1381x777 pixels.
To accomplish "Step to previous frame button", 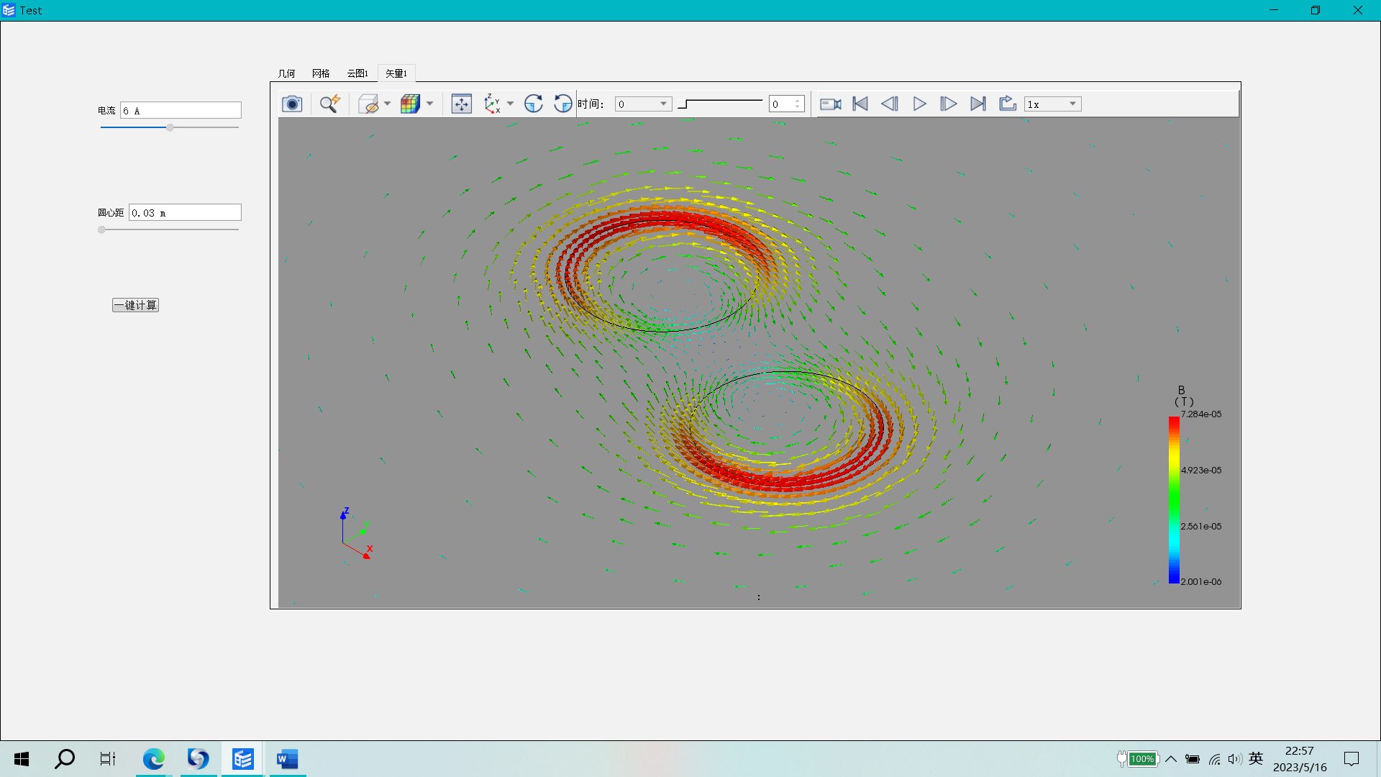I will point(890,104).
